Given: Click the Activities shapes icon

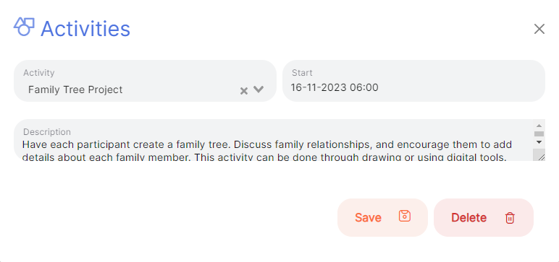Looking at the screenshot, I should 24,27.
